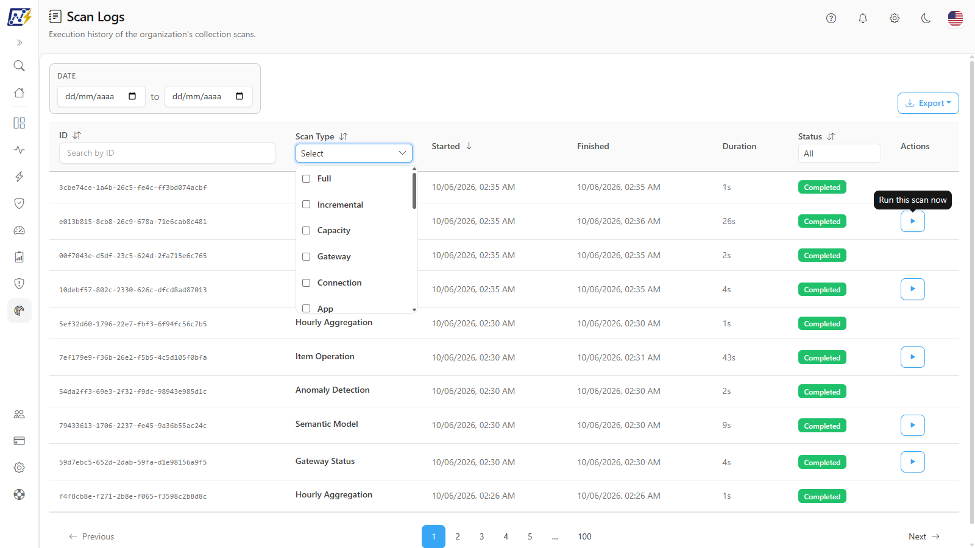Check the App scan type option
Screen dimensions: 975x548
[307, 309]
